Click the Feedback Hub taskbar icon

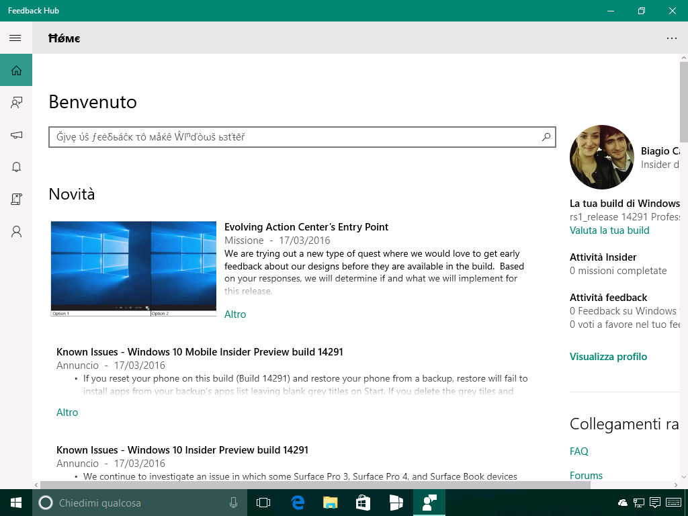click(x=429, y=503)
